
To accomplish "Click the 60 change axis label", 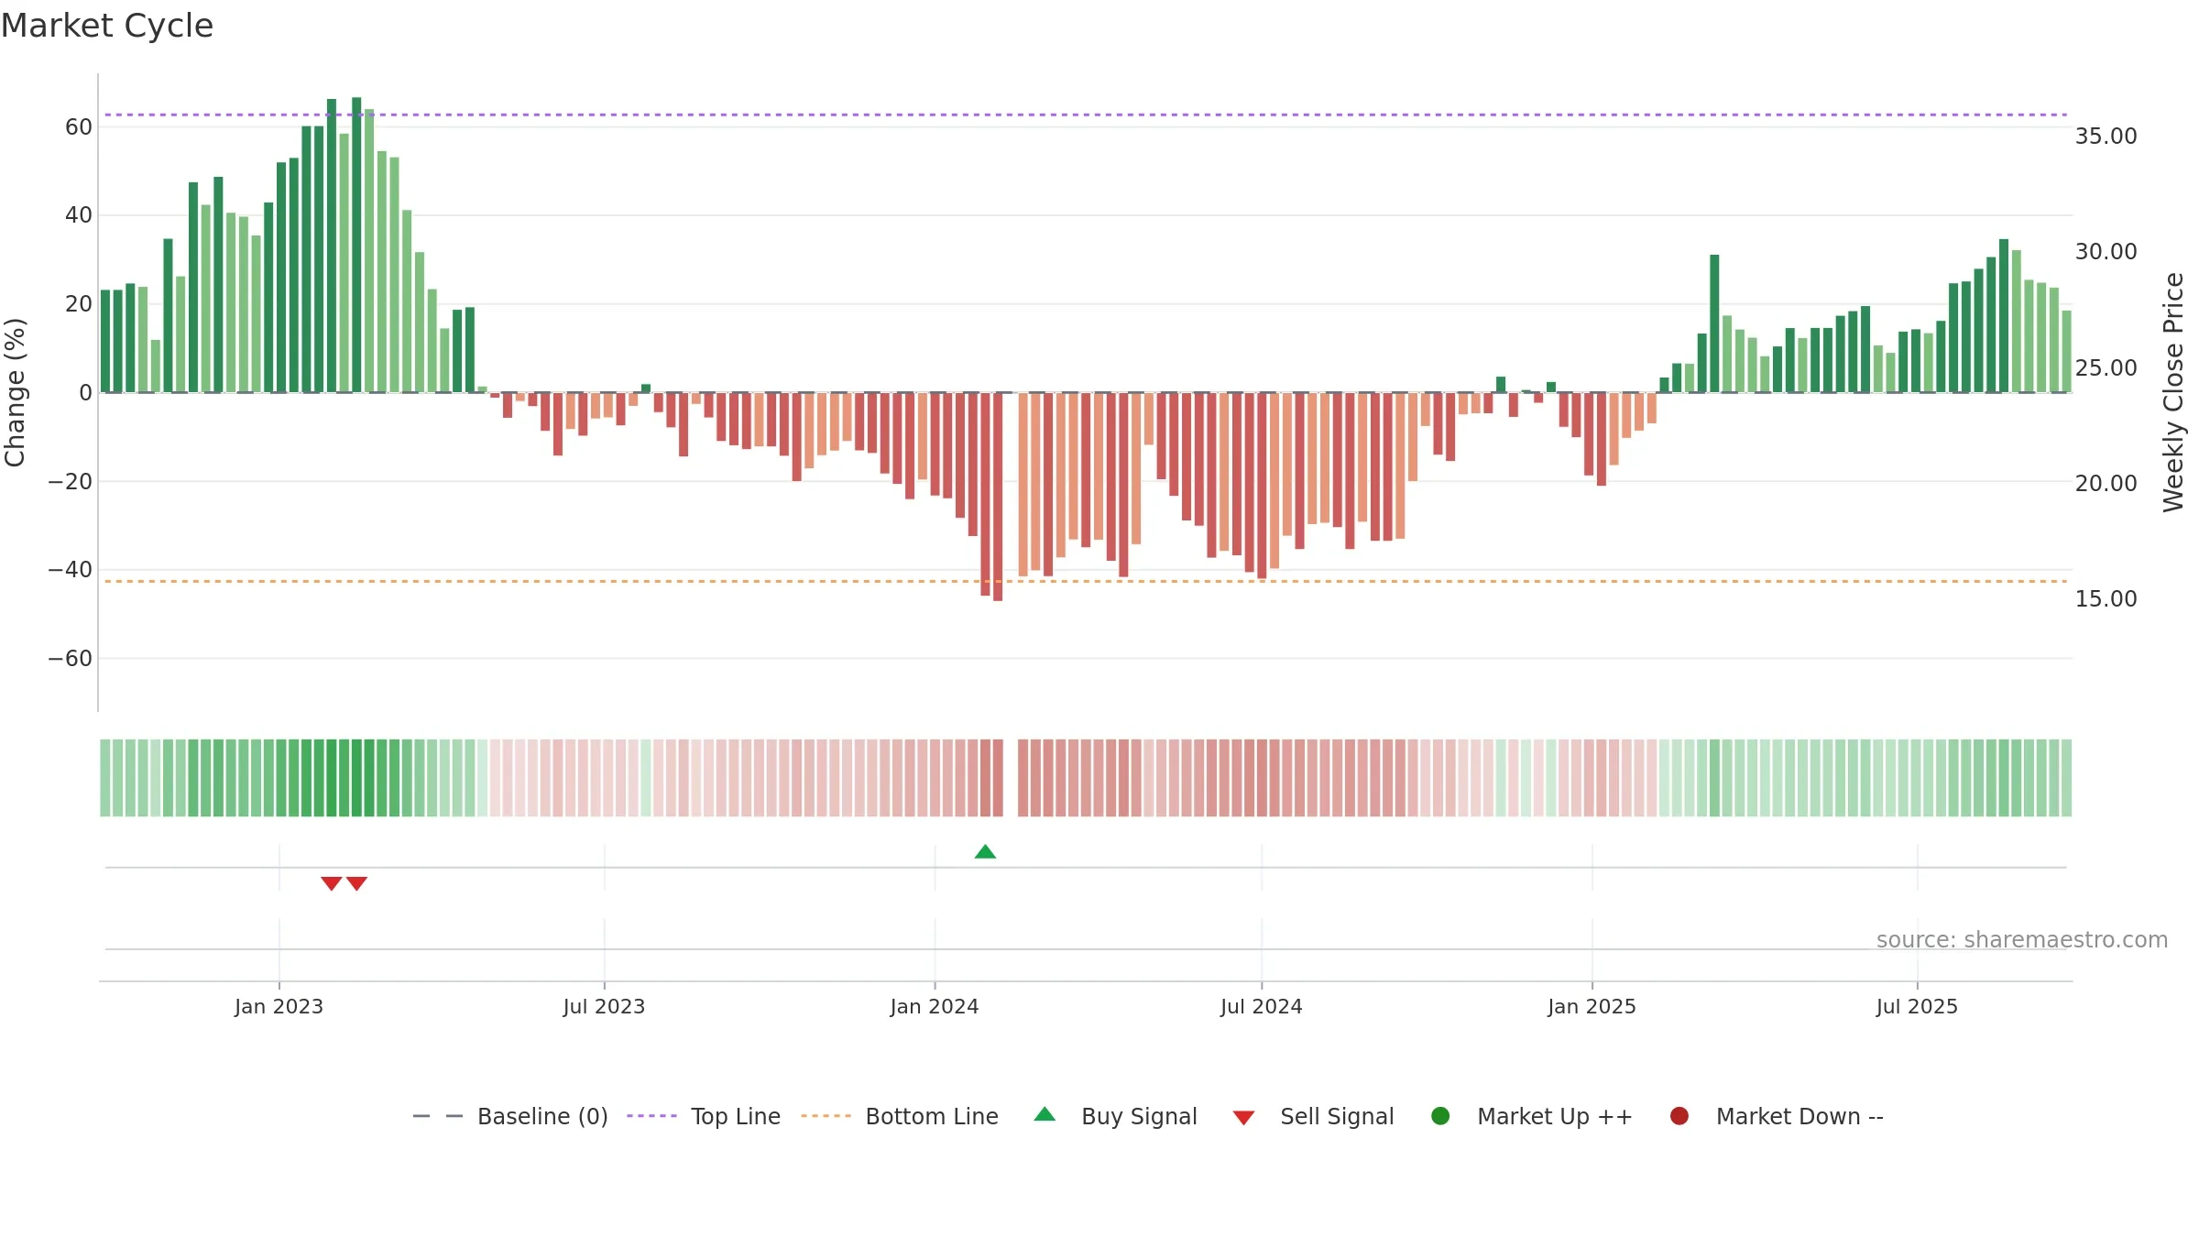I will [79, 127].
